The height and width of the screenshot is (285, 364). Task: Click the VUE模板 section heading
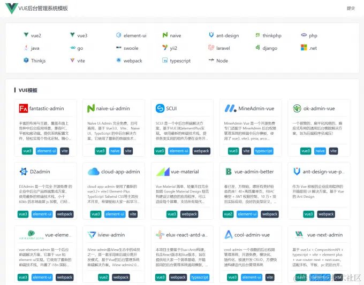coord(28,90)
